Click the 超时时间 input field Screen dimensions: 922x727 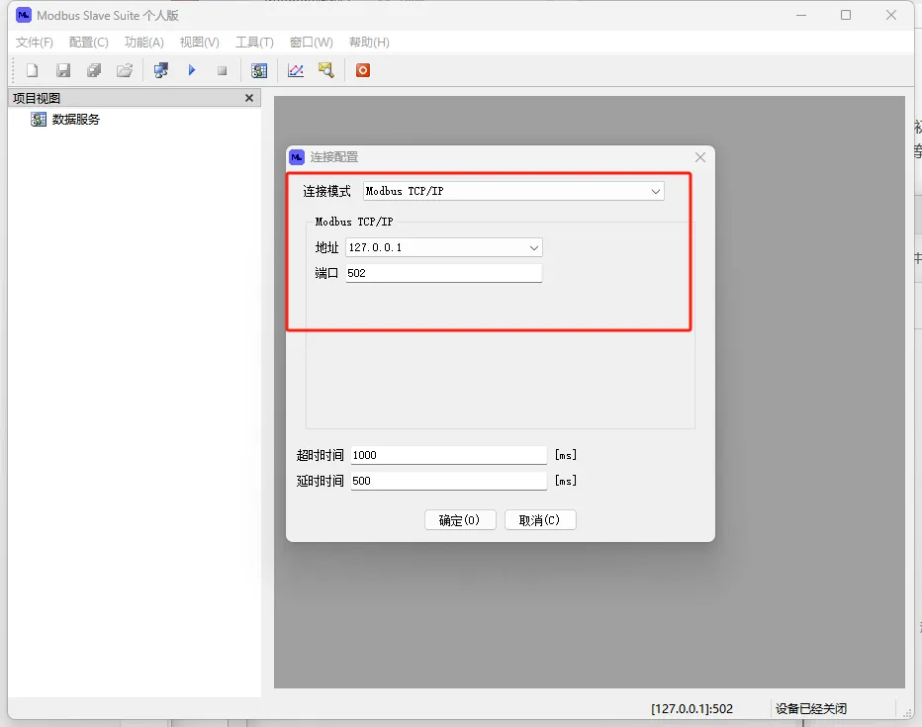tap(449, 455)
